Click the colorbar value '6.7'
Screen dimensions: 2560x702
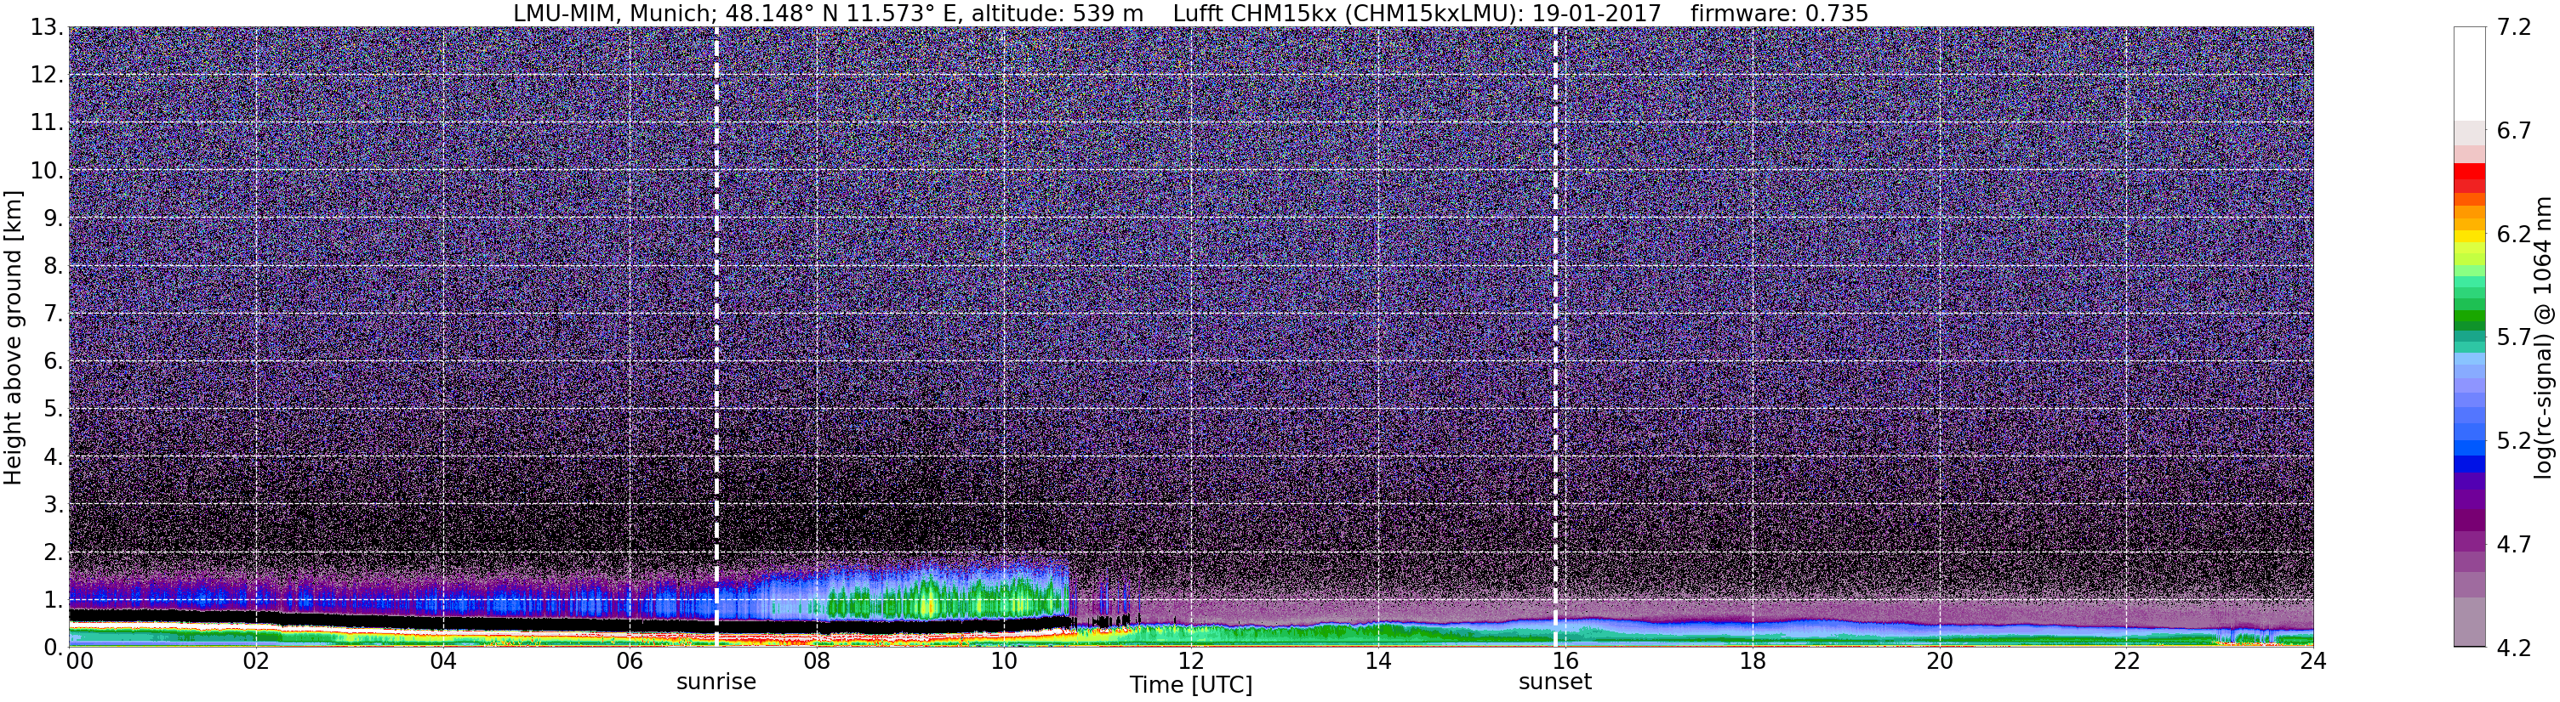(2514, 130)
